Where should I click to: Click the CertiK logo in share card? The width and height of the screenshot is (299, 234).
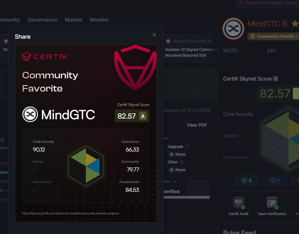point(45,57)
